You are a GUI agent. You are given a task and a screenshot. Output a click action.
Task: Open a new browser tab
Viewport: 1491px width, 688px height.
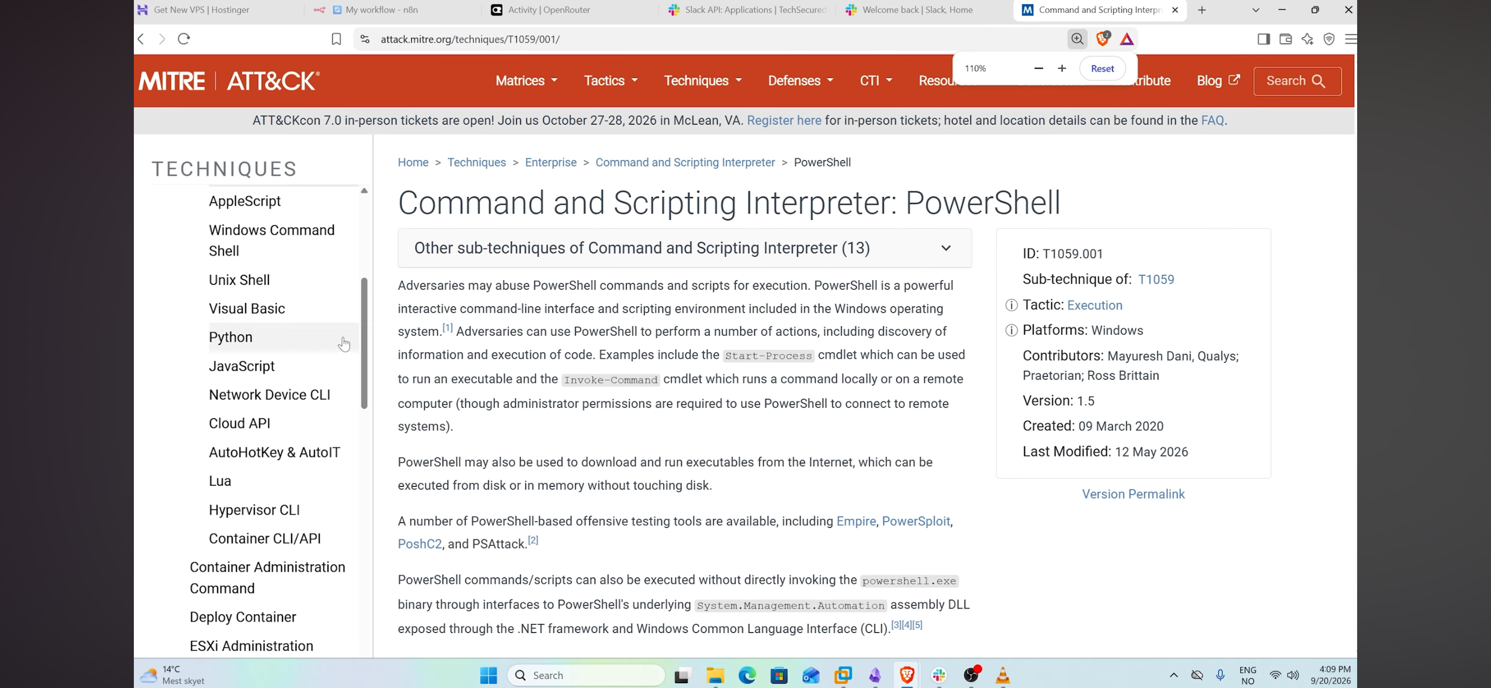[x=1202, y=10]
